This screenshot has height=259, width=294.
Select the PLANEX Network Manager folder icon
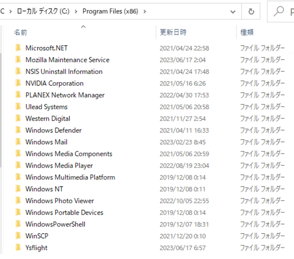coord(18,95)
